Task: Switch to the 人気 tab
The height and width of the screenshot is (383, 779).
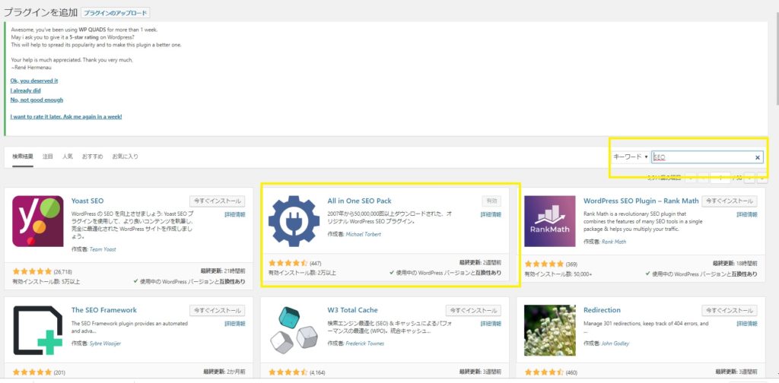Action: (68, 157)
